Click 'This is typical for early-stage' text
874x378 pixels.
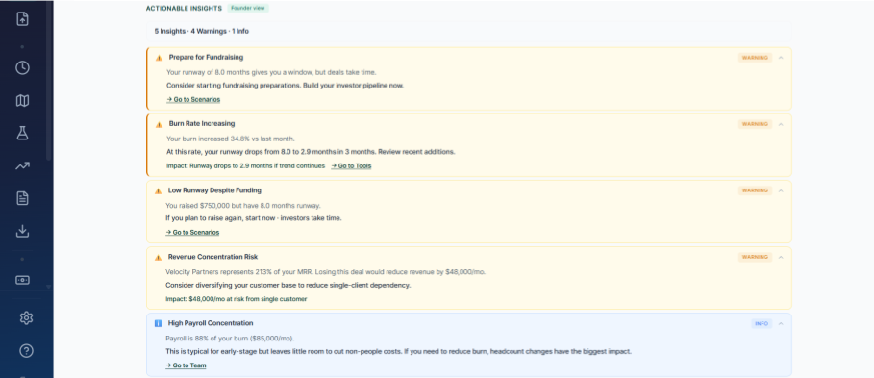398,352
